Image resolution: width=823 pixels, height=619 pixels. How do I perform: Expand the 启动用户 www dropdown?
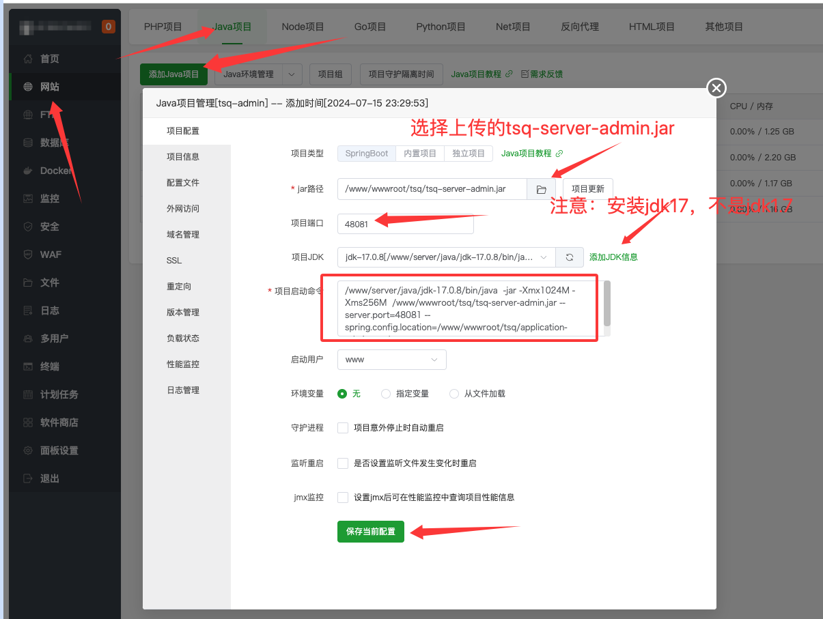click(392, 360)
